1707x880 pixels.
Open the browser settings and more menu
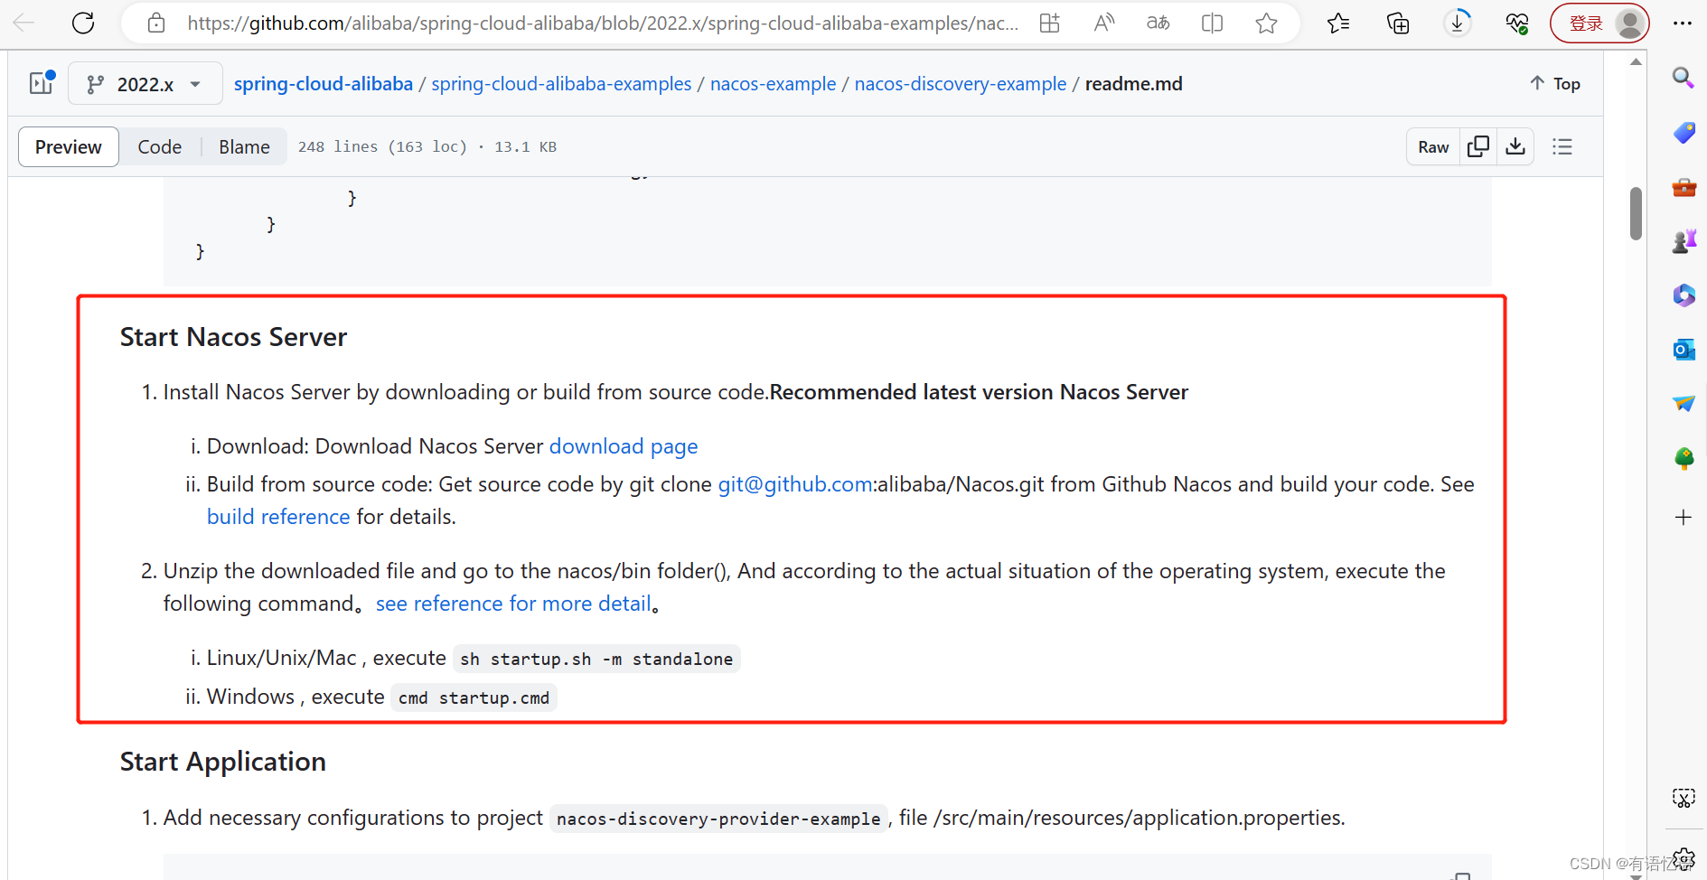[1682, 23]
